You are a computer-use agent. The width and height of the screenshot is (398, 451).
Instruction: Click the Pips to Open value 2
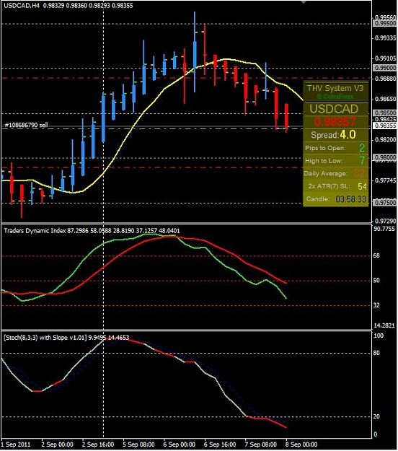coord(362,148)
